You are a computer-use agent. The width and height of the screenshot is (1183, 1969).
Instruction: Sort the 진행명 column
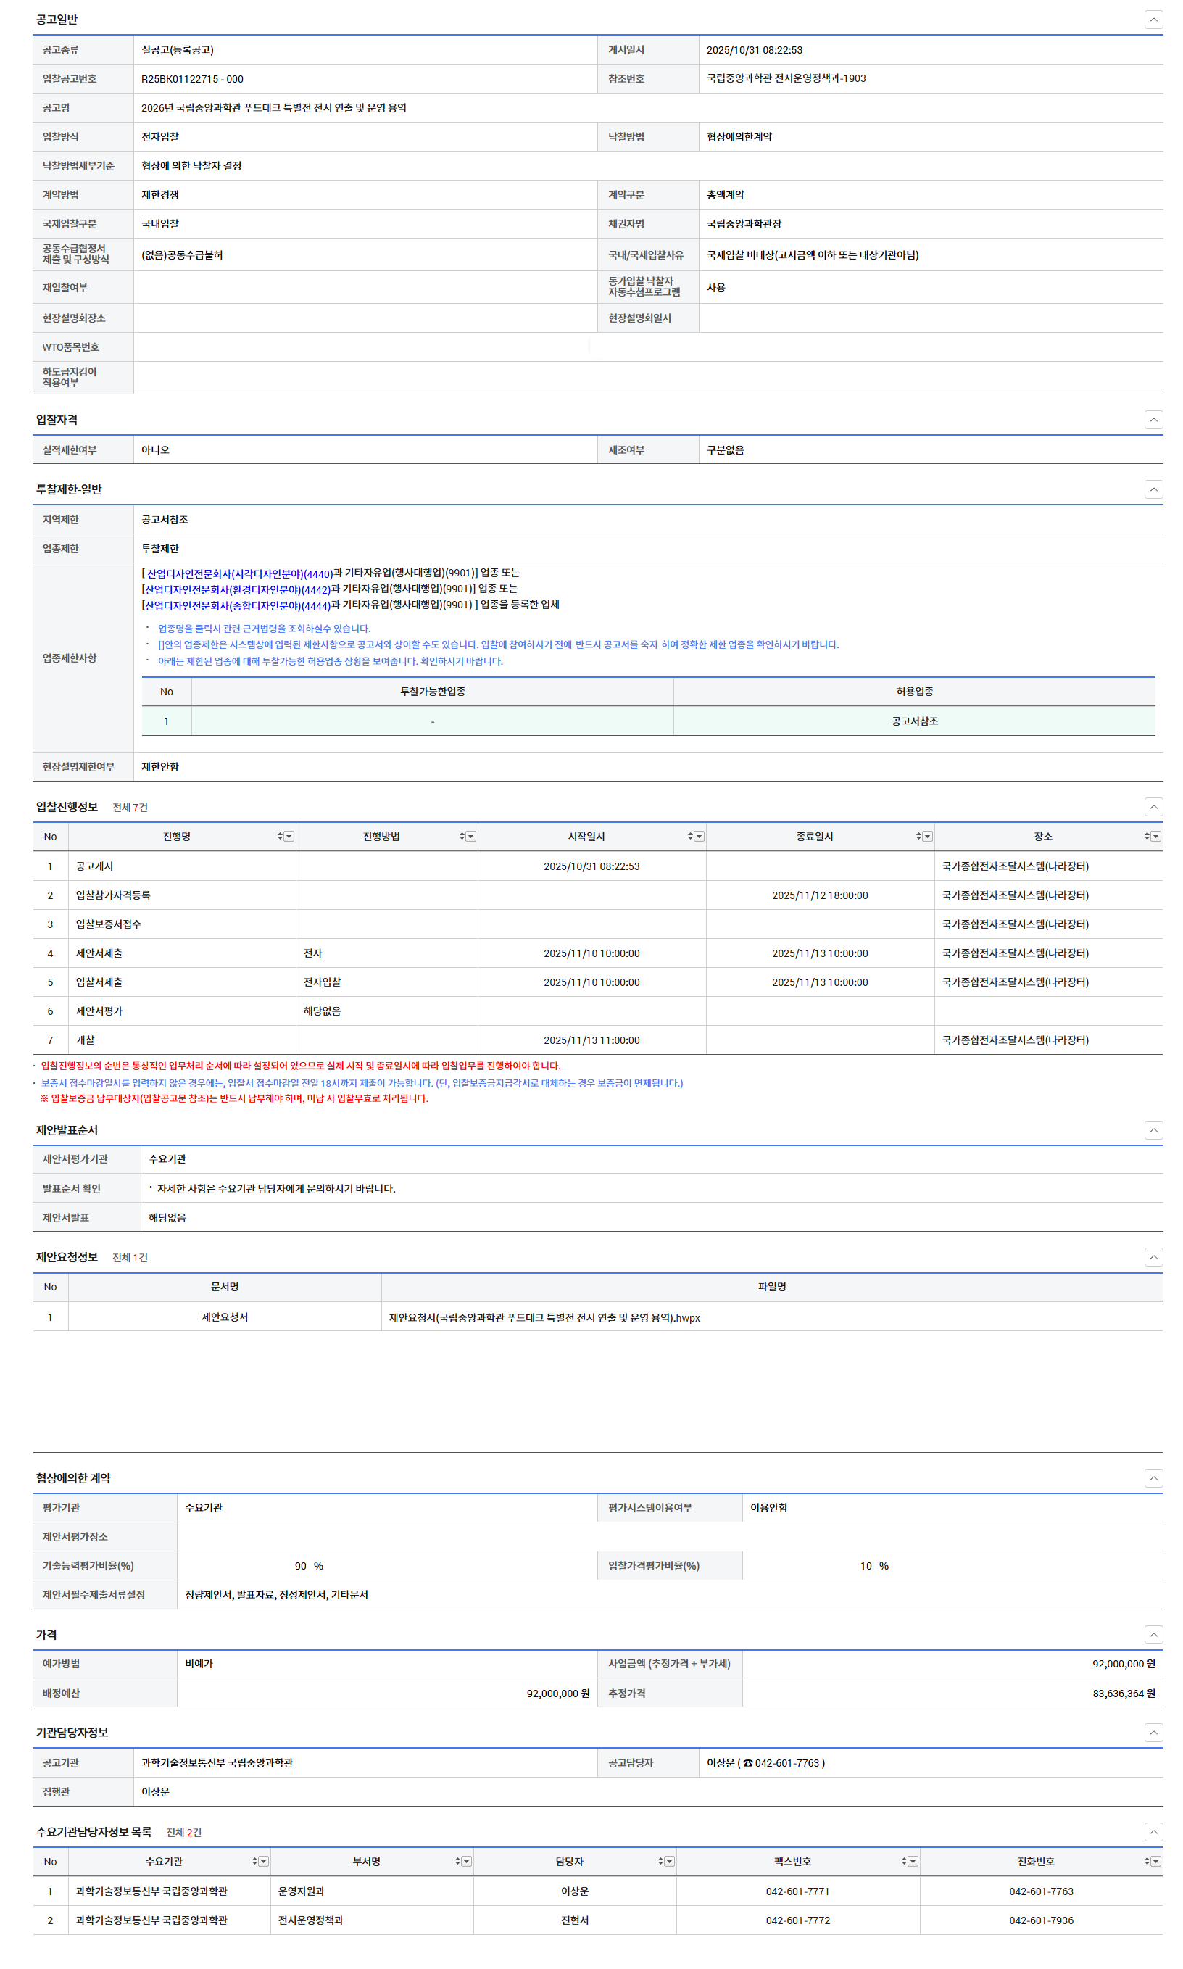280,836
